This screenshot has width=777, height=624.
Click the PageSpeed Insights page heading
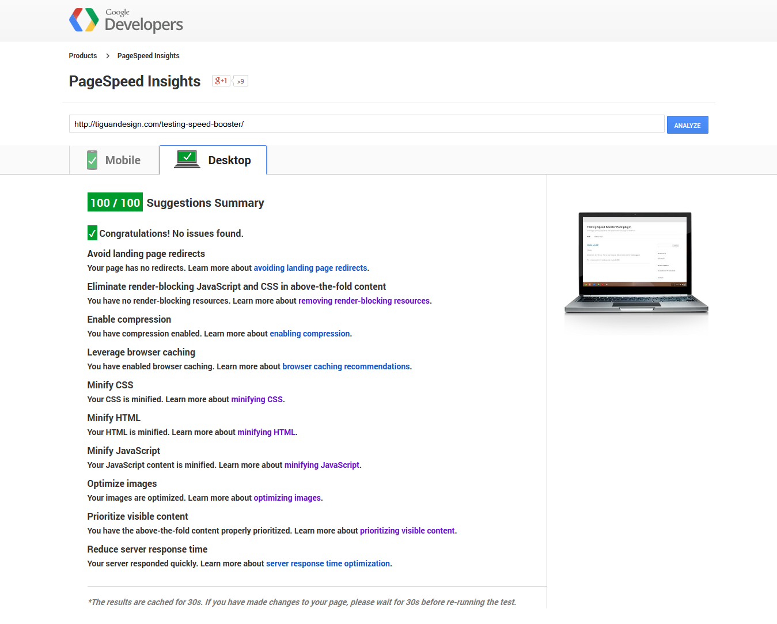(x=135, y=81)
